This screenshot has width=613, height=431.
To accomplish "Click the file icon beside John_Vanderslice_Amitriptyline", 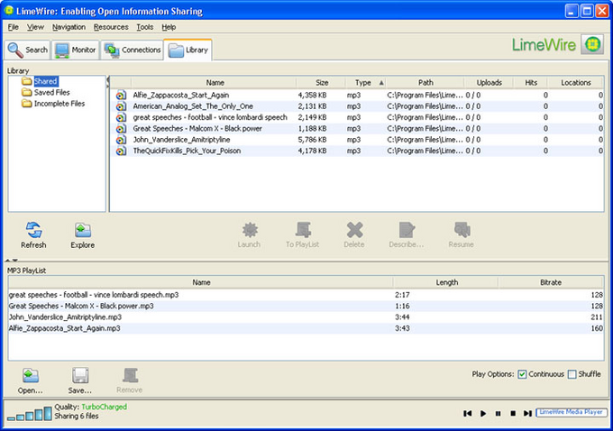I will click(x=121, y=140).
